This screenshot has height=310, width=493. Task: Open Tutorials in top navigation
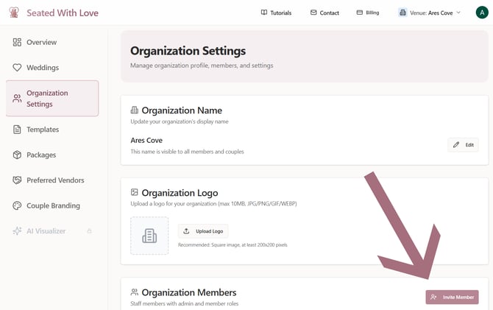click(276, 13)
